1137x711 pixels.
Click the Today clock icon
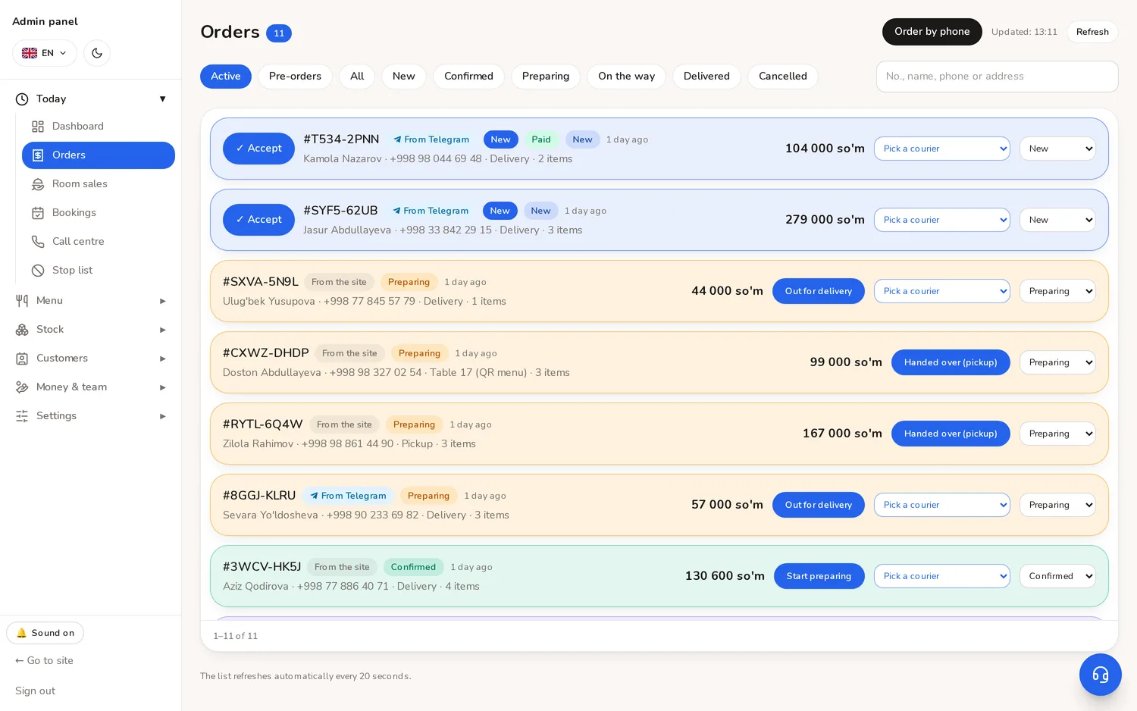(22, 99)
